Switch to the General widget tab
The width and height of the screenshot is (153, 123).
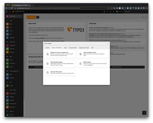(x=47, y=48)
